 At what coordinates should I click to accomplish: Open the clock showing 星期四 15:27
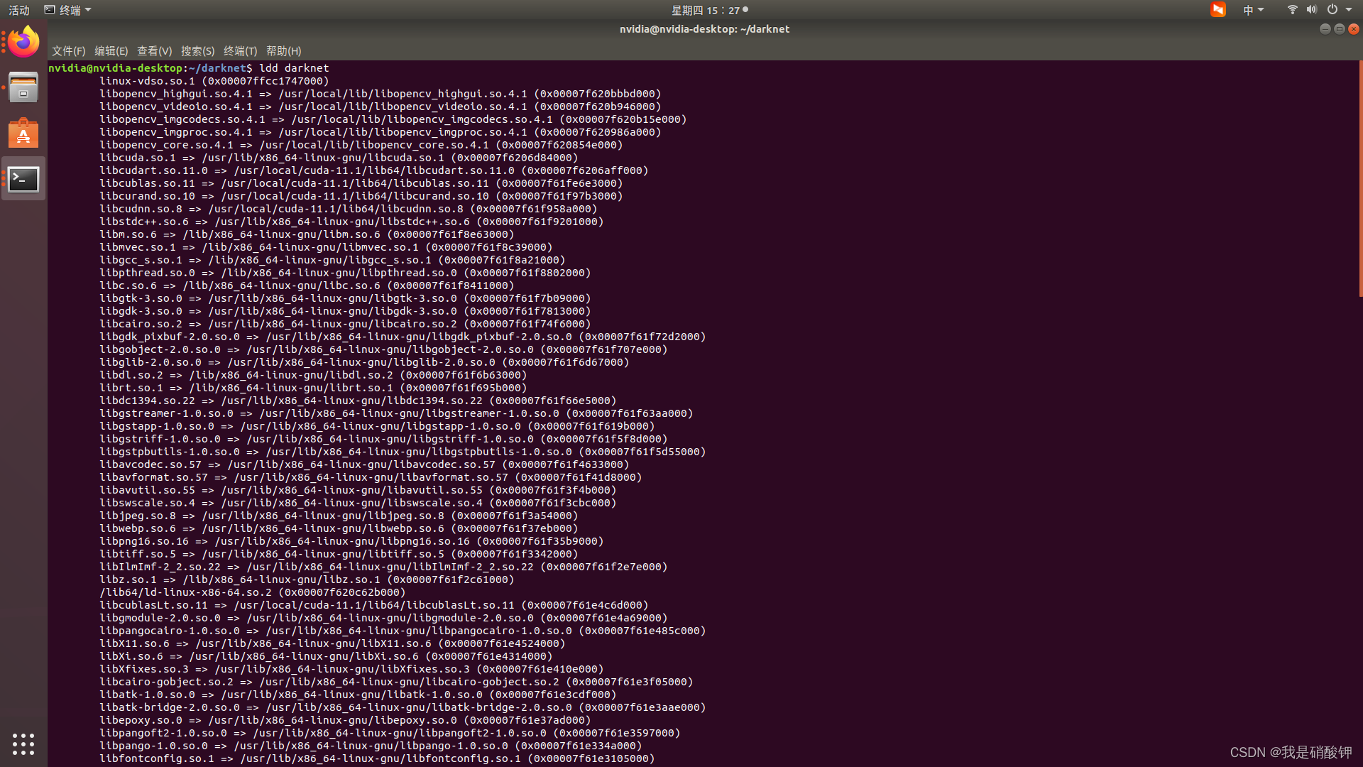(709, 10)
